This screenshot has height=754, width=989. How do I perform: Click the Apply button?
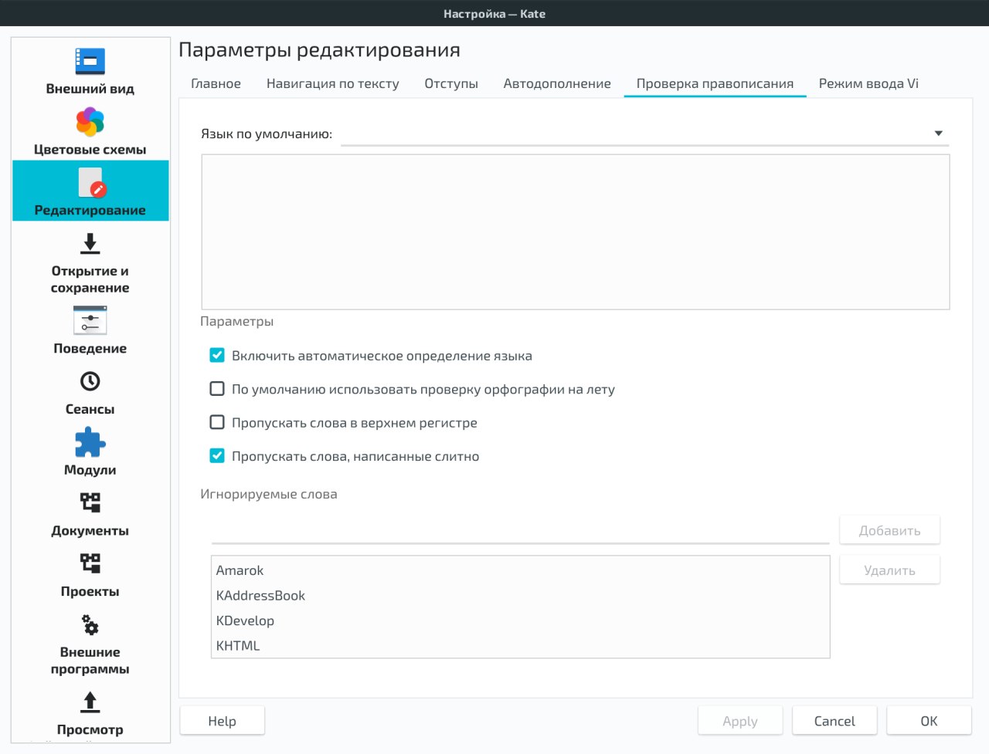coord(739,721)
